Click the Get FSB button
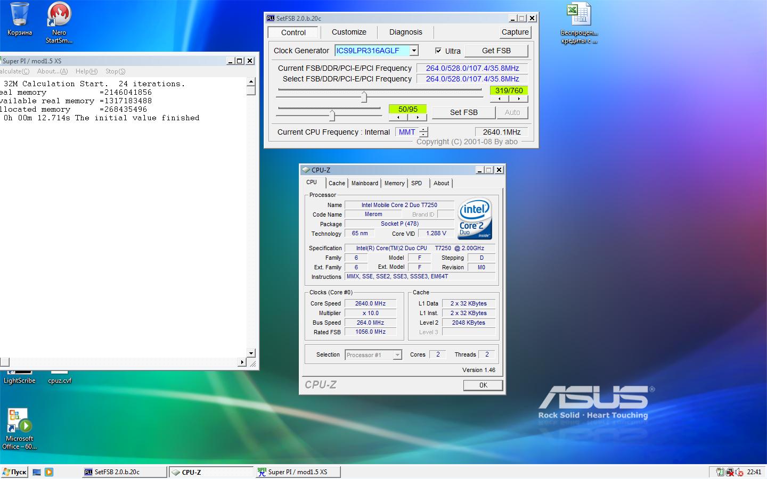This screenshot has width=767, height=479. pos(496,51)
